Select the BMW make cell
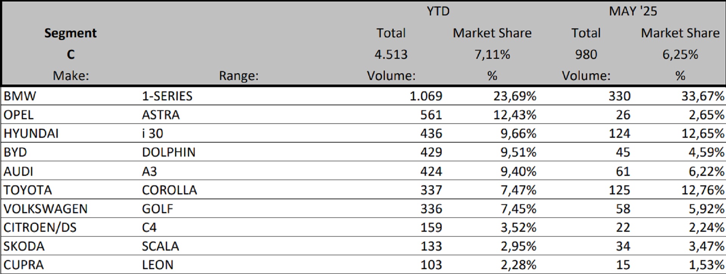This screenshot has width=726, height=274. pyautogui.click(x=20, y=96)
